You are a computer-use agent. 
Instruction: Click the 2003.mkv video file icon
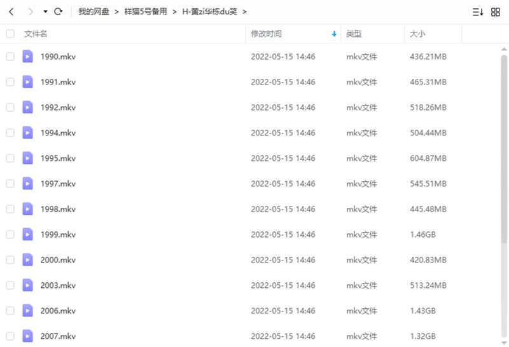click(x=27, y=285)
